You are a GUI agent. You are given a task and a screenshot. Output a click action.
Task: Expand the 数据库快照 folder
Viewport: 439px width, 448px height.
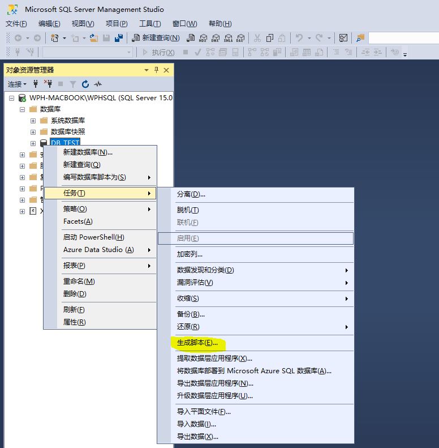pos(33,132)
